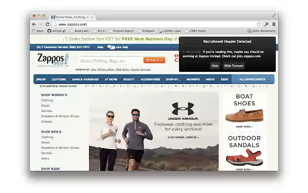This screenshot has height=193, width=308.
Task: Bookmark this page with the star icon
Action: (x=259, y=24)
